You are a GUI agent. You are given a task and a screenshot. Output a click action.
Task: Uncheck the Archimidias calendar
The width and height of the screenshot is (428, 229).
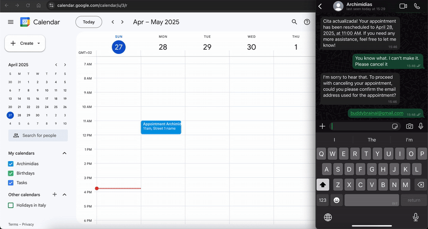point(11,164)
